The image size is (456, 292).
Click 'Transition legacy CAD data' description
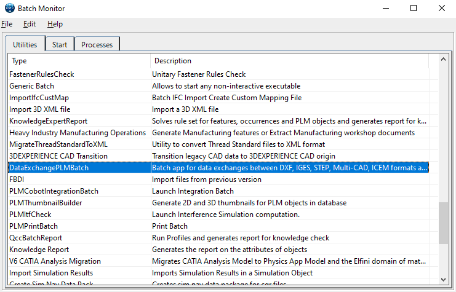coord(244,156)
